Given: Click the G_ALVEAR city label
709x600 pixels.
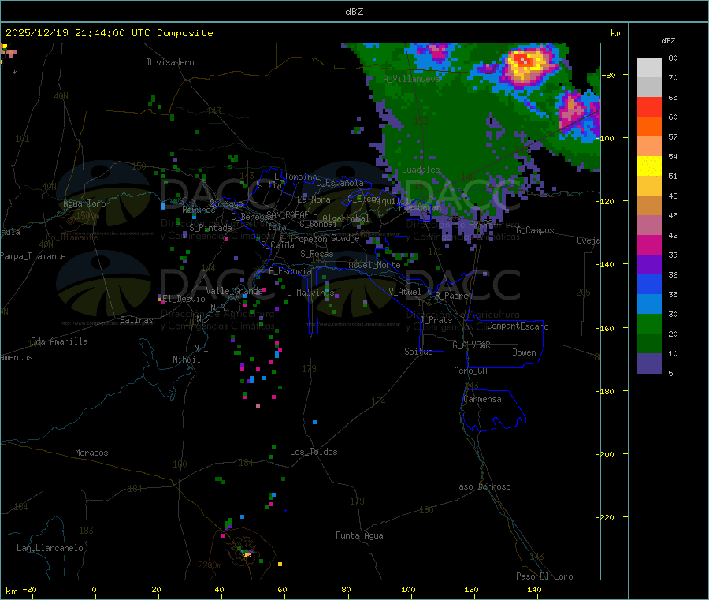Looking at the screenshot, I should click(471, 345).
